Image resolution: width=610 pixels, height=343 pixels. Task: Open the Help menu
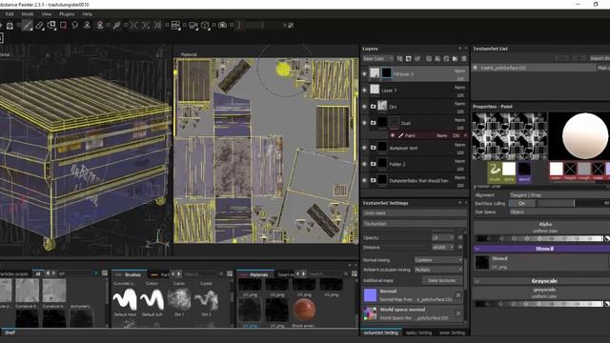tap(87, 13)
